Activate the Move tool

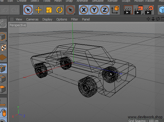coord(39,10)
